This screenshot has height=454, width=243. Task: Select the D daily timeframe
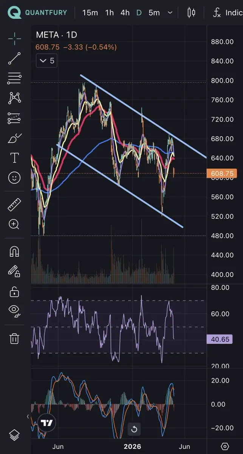(139, 13)
